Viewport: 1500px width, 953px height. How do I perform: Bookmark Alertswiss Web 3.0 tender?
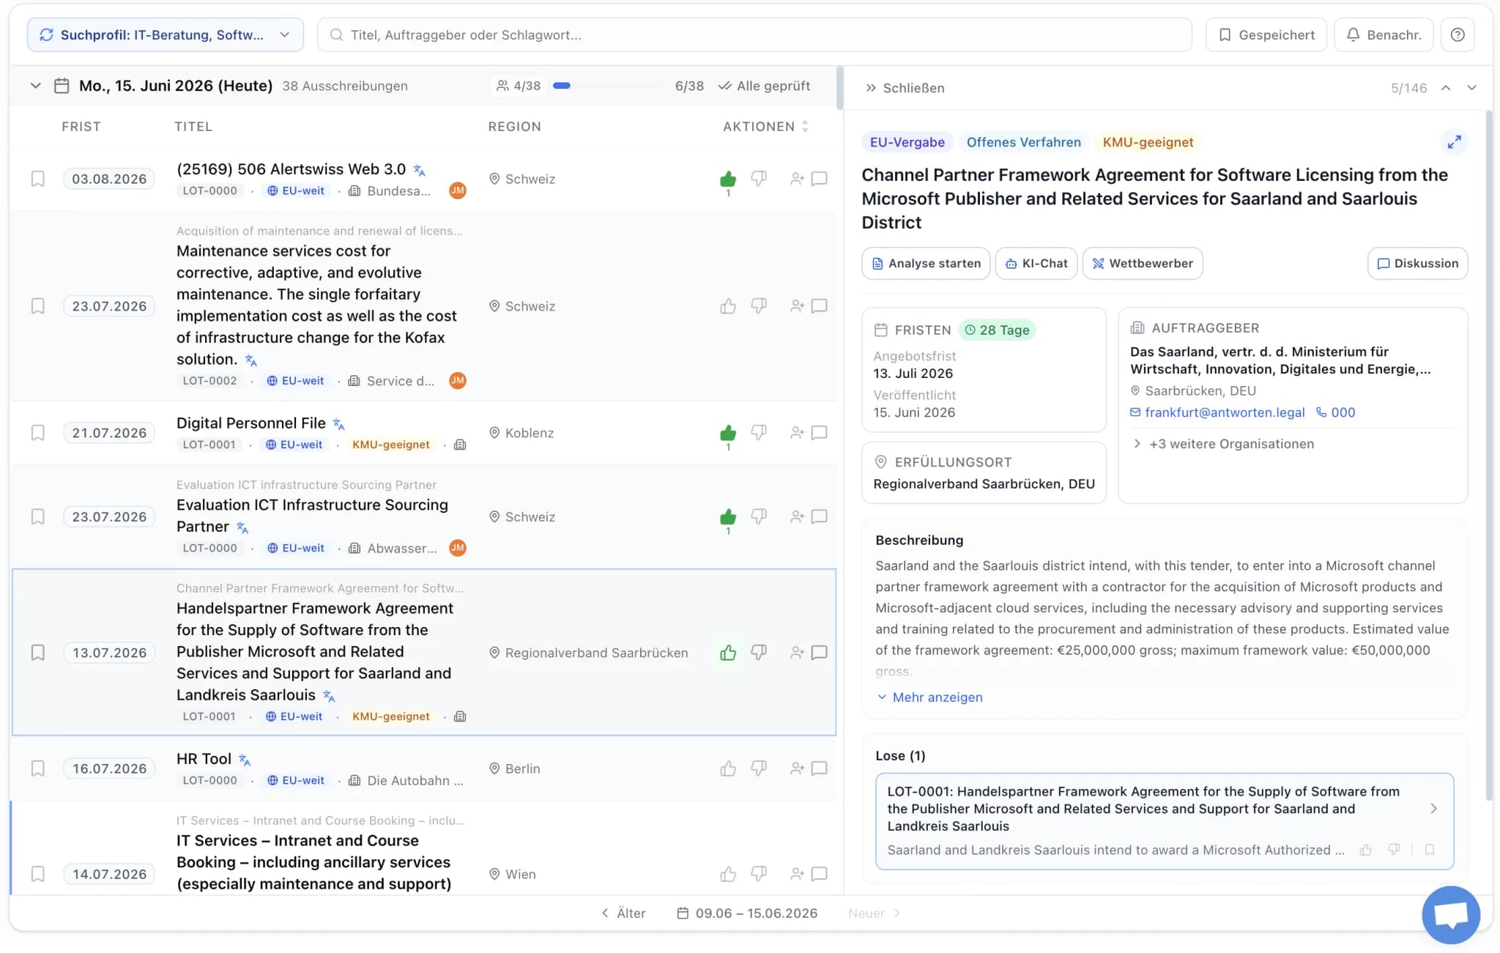point(37,179)
